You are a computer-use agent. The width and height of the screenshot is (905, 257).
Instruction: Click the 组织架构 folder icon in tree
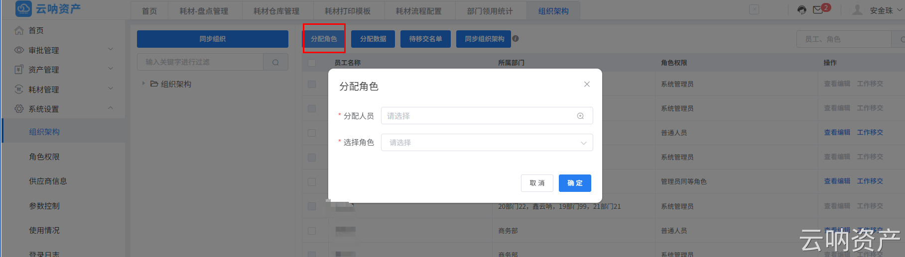pos(154,84)
